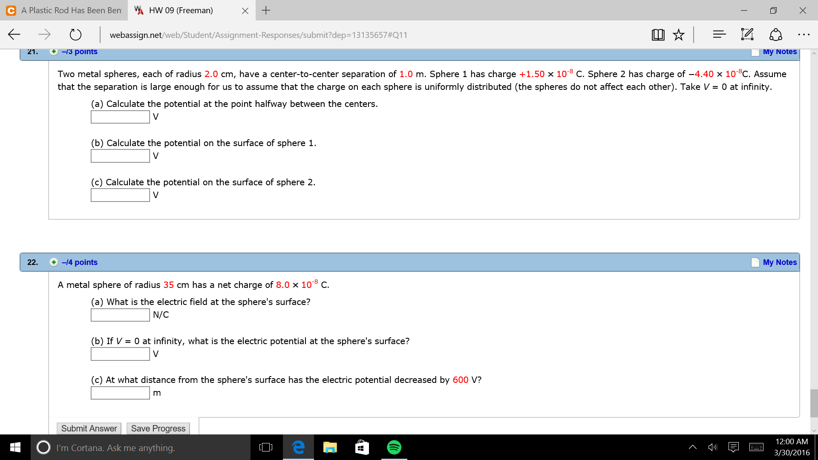Image resolution: width=818 pixels, height=460 pixels.
Task: Click the Share icon in the browser toolbar
Action: click(x=775, y=34)
